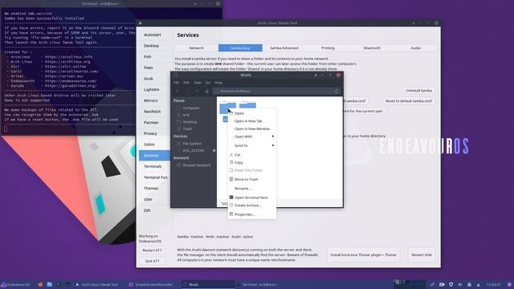Click Create Archive in context menu
514x289 pixels.
coord(251,206)
